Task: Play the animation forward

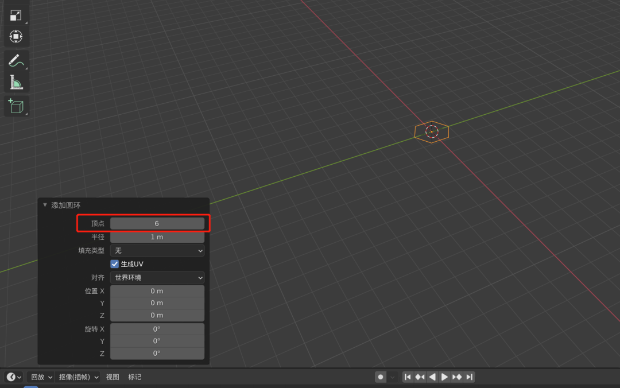Action: (x=444, y=377)
